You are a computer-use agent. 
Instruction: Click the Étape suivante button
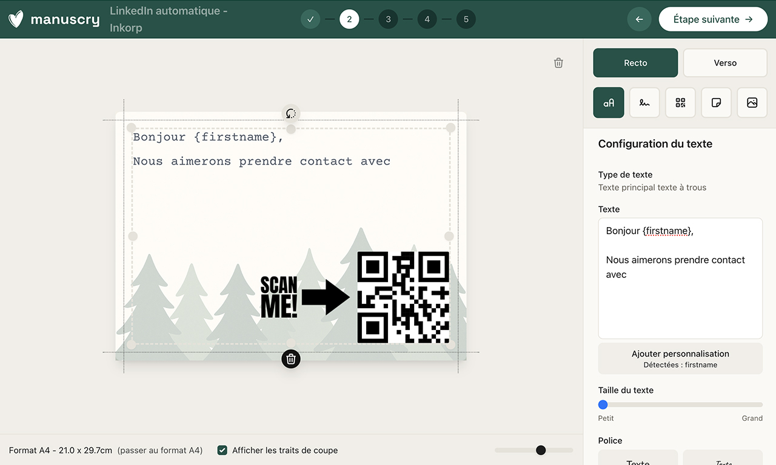pyautogui.click(x=713, y=19)
